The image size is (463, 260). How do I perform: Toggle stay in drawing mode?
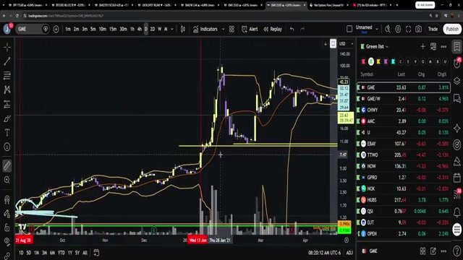[7, 214]
